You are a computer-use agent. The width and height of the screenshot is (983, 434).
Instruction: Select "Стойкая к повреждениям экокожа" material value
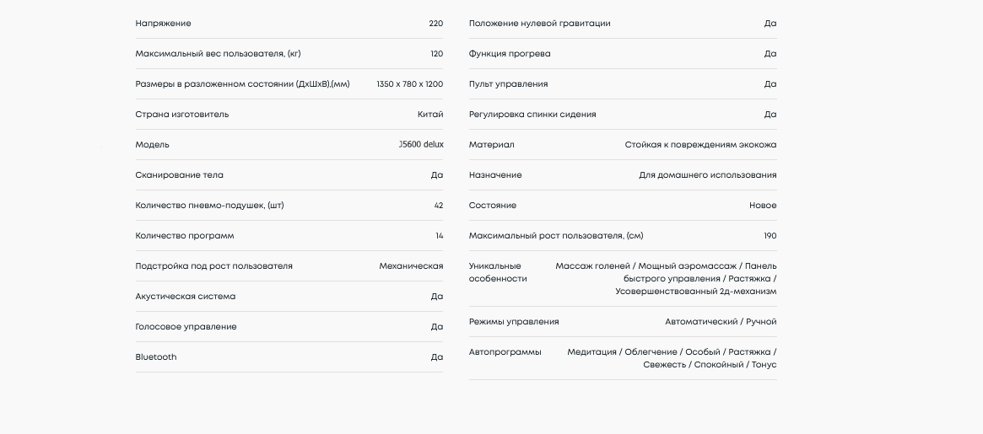tap(700, 145)
